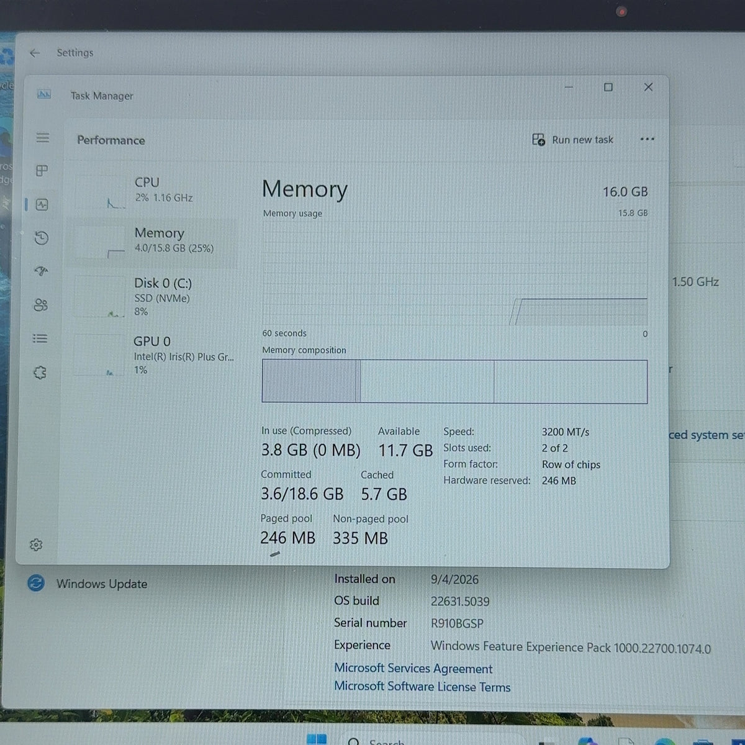Open the Processes page icon
The width and height of the screenshot is (745, 745).
point(42,170)
